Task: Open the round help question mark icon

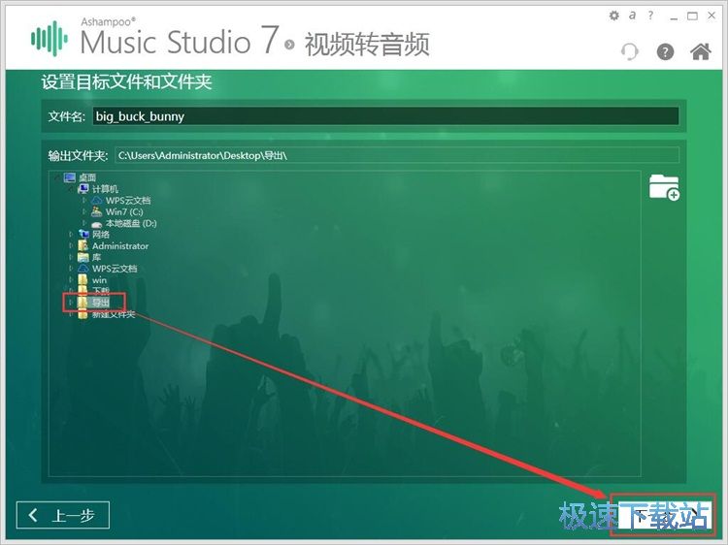Action: (665, 51)
